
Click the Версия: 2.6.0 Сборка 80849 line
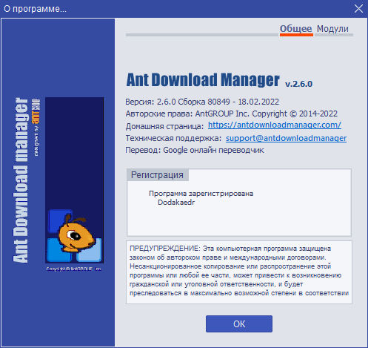click(202, 102)
